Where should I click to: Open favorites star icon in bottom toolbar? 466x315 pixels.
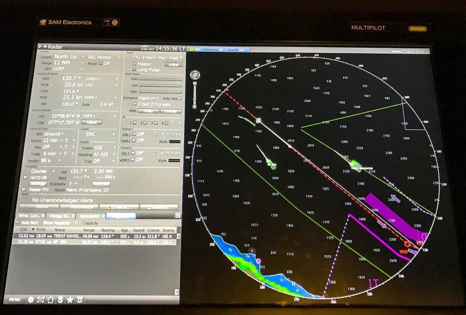70,299
